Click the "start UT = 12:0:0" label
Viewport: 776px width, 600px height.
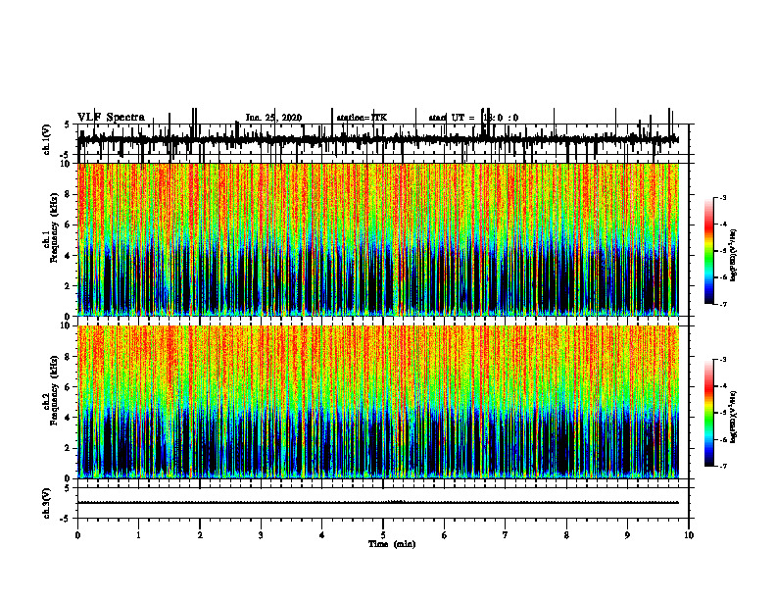(473, 118)
